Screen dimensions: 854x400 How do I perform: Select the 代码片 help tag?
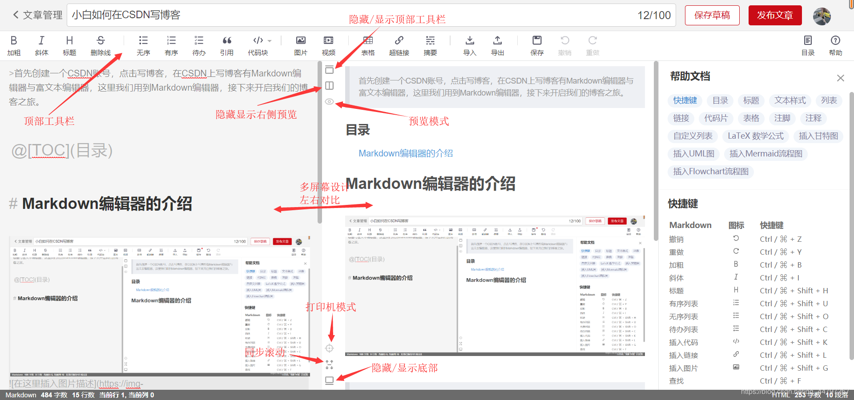[x=716, y=118]
